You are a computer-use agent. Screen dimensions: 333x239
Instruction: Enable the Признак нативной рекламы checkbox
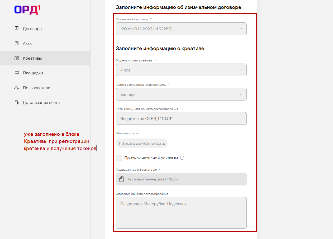pyautogui.click(x=119, y=158)
